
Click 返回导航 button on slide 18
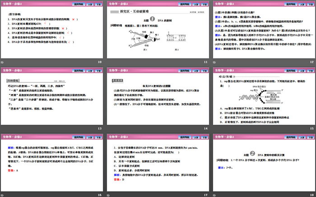tap(291, 137)
